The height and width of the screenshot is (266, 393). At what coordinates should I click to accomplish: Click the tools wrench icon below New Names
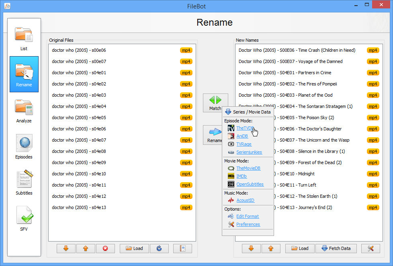coord(370,248)
